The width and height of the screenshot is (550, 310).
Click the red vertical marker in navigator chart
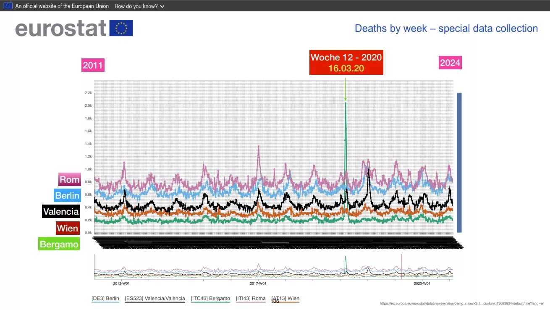pos(401,266)
